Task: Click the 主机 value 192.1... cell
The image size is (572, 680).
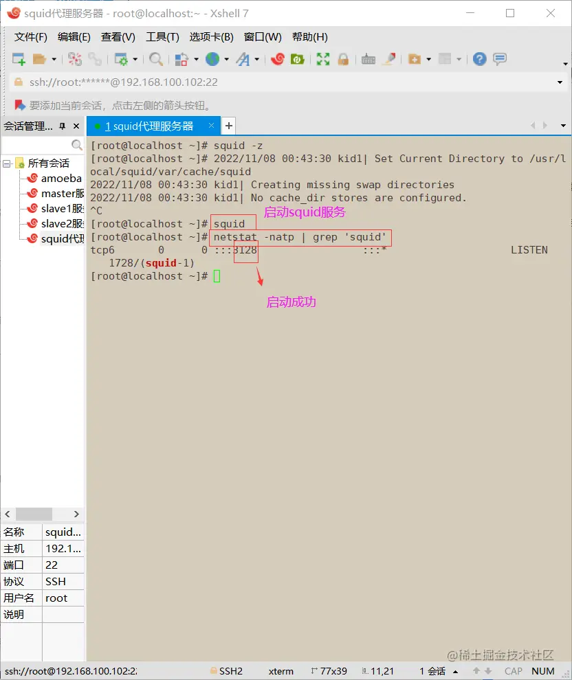Action: click(63, 549)
